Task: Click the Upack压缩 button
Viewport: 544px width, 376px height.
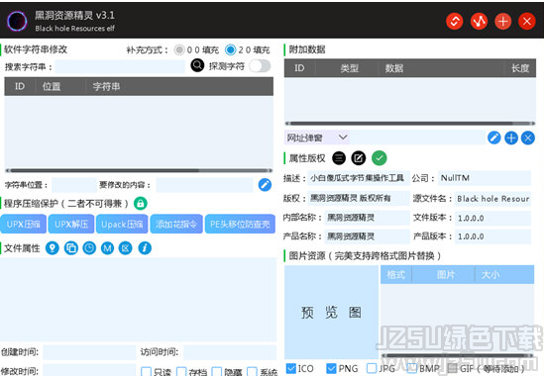Action: [x=122, y=225]
